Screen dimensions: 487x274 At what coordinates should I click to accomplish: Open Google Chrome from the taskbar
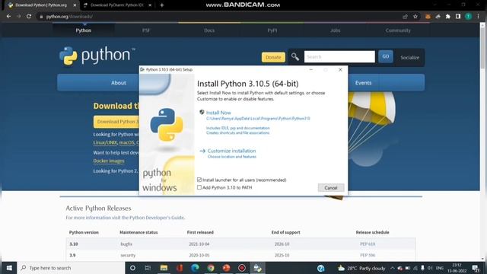coord(211,268)
